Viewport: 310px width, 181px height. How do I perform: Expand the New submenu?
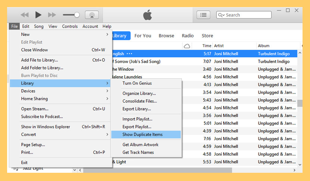pyautogui.click(x=60, y=34)
